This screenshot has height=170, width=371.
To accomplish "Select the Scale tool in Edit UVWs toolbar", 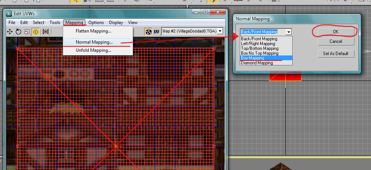I will (x=27, y=31).
